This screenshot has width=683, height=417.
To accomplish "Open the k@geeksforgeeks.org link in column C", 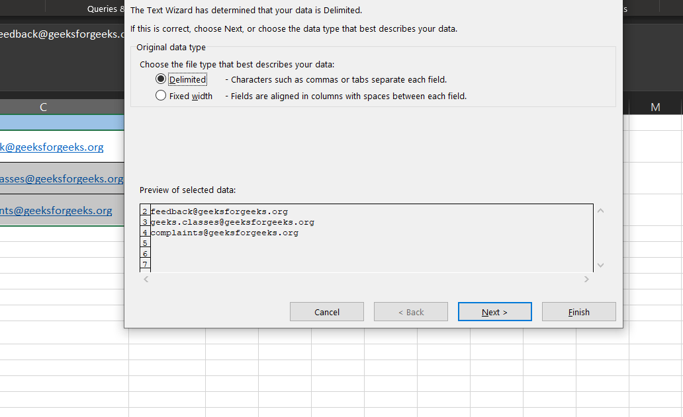I will click(52, 147).
